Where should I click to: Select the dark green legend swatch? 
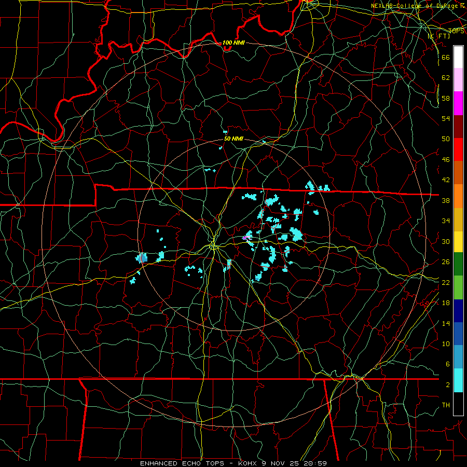458,264
